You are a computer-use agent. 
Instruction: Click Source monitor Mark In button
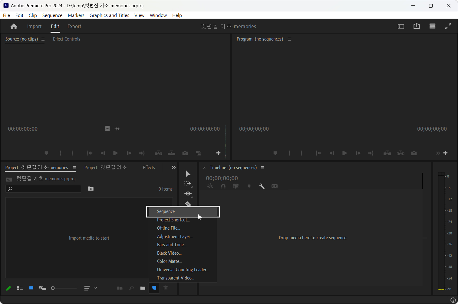point(60,153)
